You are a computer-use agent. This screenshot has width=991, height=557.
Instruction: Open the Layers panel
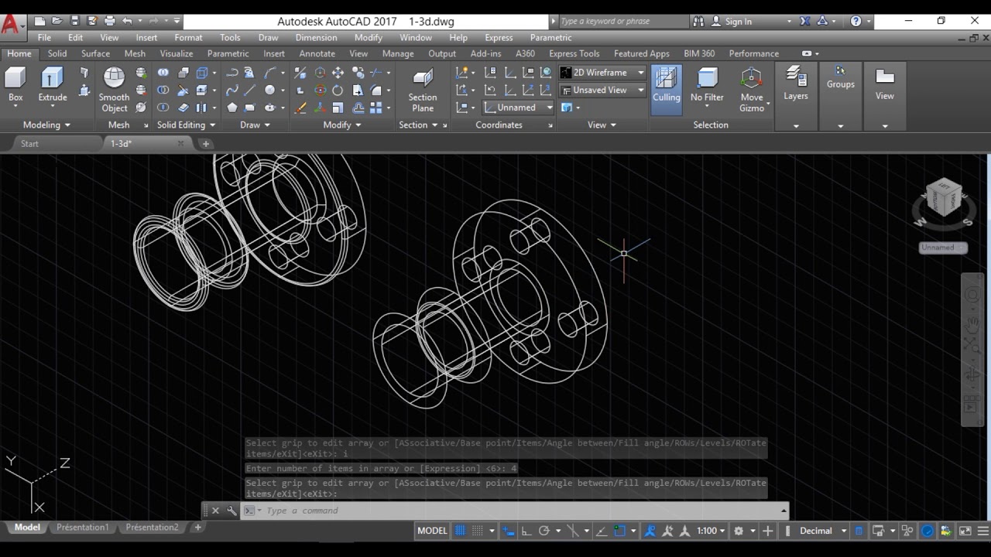click(795, 84)
